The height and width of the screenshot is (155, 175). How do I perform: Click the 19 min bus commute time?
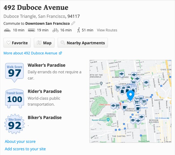(43, 30)
